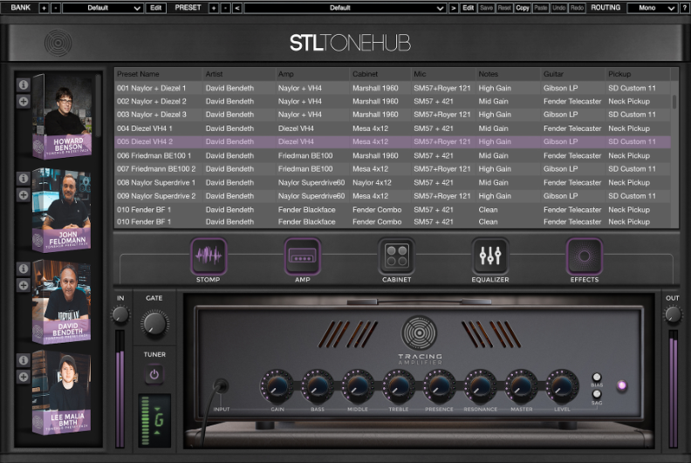
Task: Sort by Amp column header
Action: click(312, 74)
